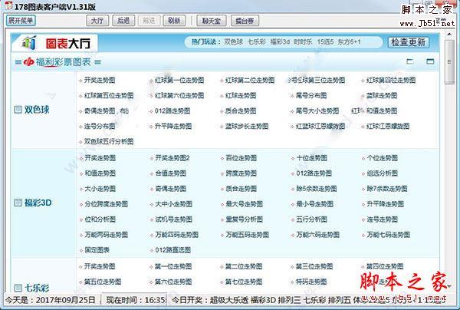Click the 后退 toolbar button
This screenshot has height=310, width=460.
pos(123,21)
